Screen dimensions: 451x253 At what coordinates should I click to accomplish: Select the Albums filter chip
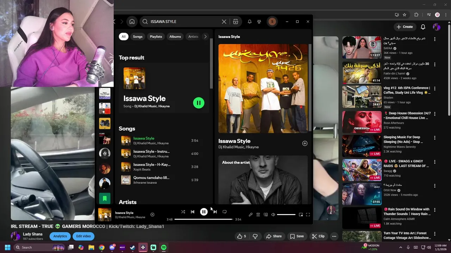[175, 37]
